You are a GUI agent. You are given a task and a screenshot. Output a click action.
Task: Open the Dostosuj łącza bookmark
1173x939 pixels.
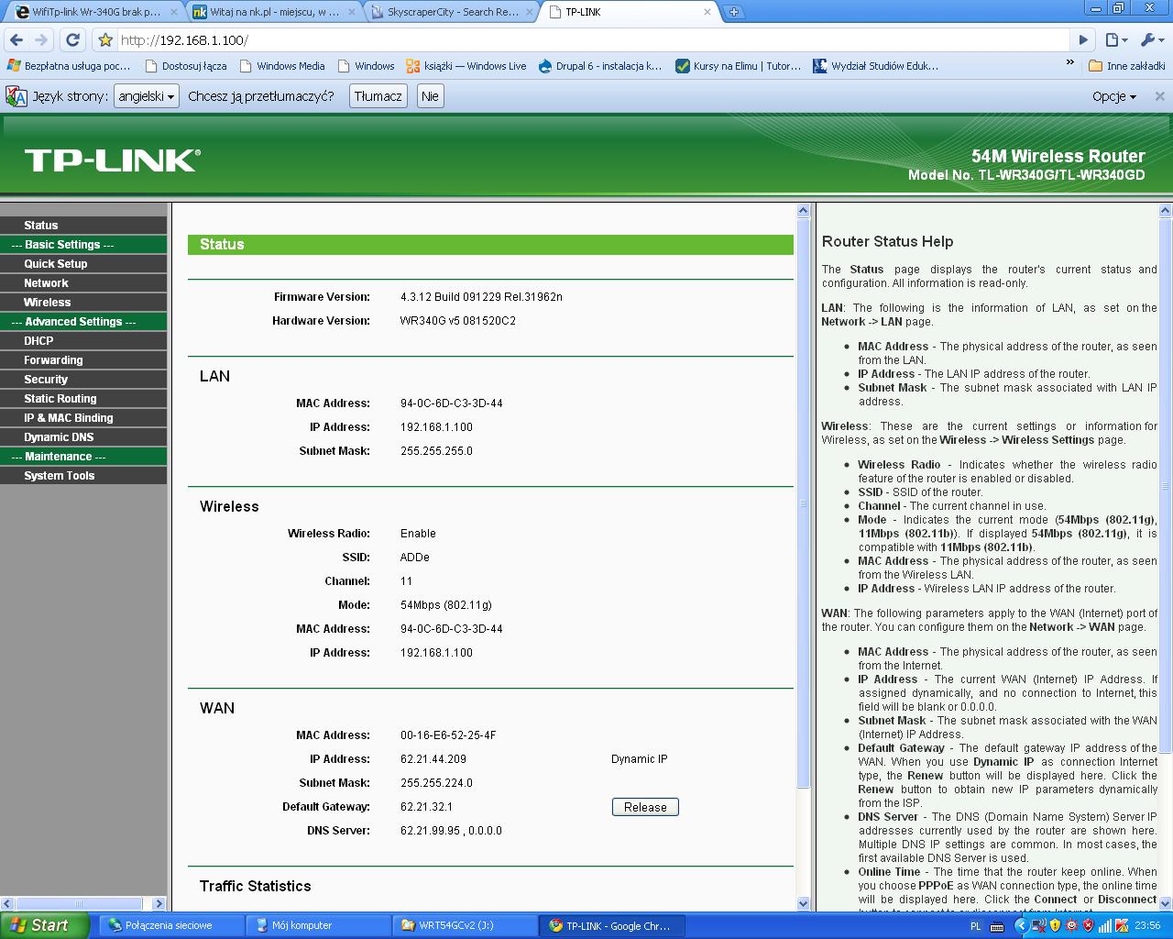pos(186,66)
